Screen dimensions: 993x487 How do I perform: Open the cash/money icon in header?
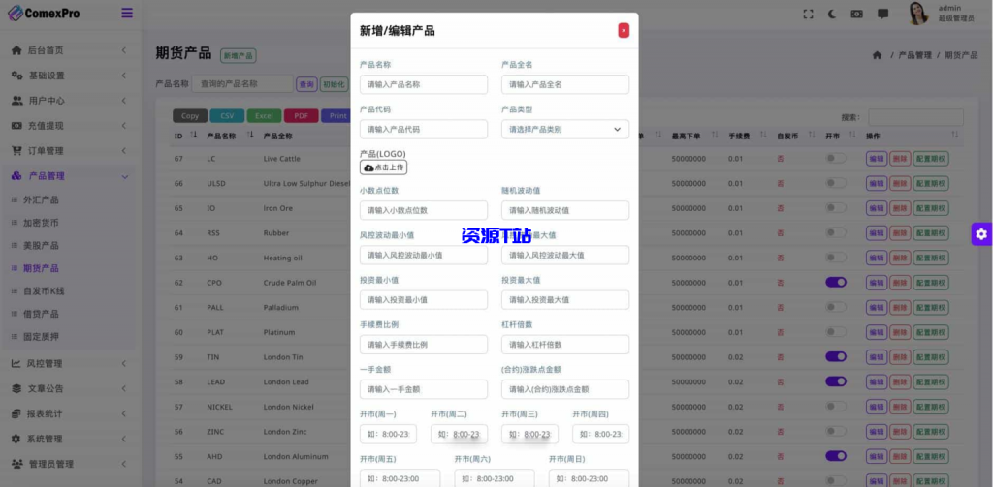tap(857, 14)
